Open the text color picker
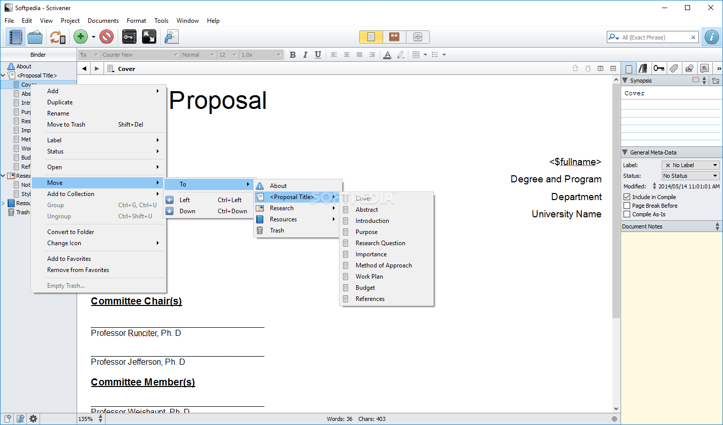The width and height of the screenshot is (723, 425). pos(387,55)
